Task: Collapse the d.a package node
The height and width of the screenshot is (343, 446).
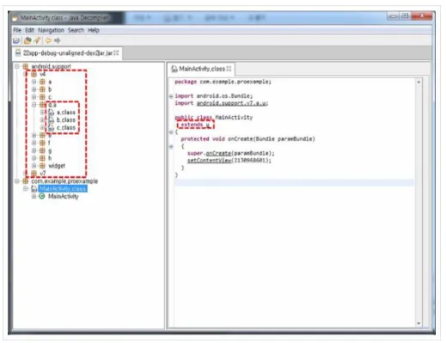Action: [34, 105]
